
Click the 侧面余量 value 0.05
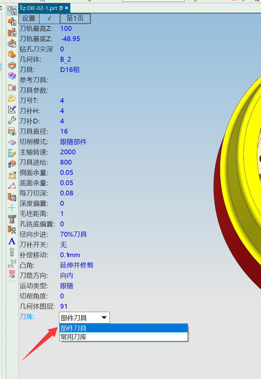(67, 173)
